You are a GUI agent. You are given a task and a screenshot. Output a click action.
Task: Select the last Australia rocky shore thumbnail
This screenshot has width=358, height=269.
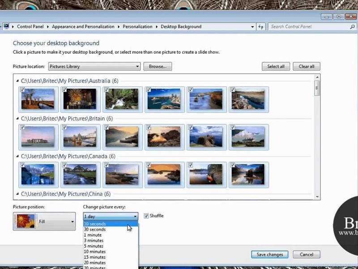pyautogui.click(x=249, y=99)
